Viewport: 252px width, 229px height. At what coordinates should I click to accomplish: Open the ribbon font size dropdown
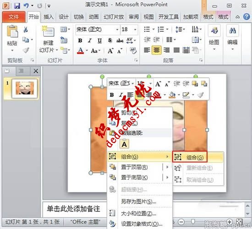(x=135, y=30)
